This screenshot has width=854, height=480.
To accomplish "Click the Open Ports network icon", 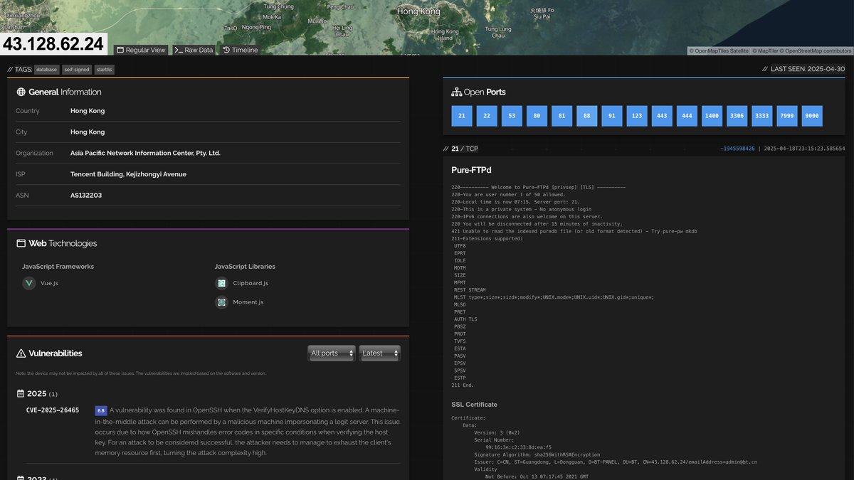I will 456,92.
